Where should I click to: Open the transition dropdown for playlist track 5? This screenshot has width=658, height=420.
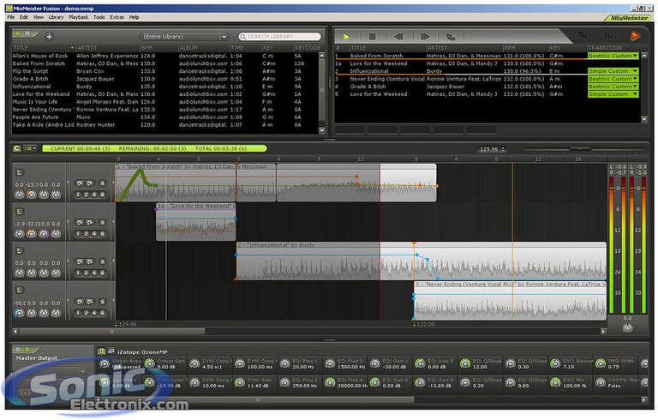pos(613,94)
